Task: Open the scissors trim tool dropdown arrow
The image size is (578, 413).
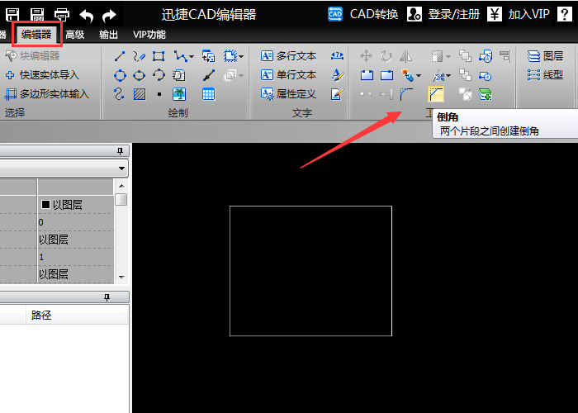Action: (448, 76)
